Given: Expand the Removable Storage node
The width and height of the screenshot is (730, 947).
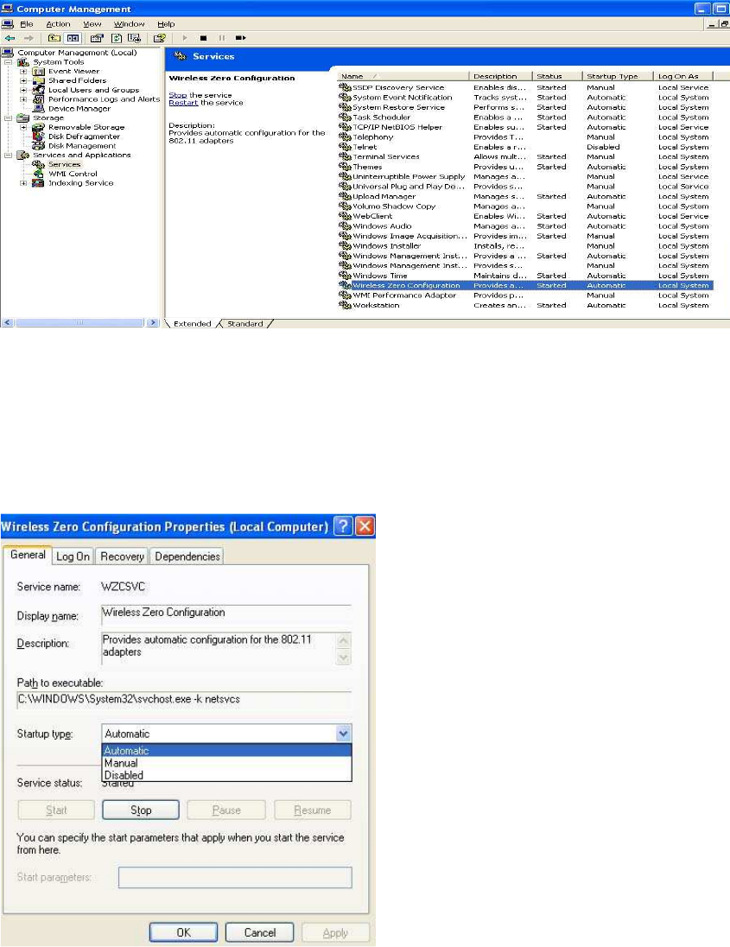Looking at the screenshot, I should coord(23,127).
